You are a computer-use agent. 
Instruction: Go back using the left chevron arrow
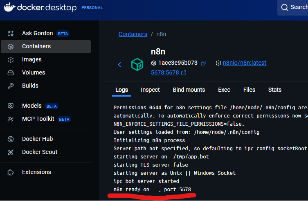[119, 65]
